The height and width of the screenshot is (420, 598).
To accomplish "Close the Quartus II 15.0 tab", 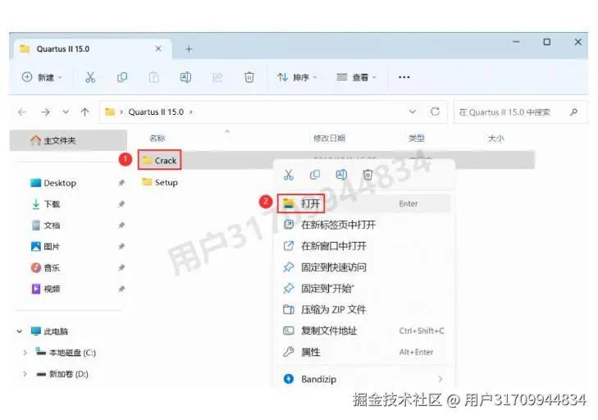I will [x=158, y=49].
